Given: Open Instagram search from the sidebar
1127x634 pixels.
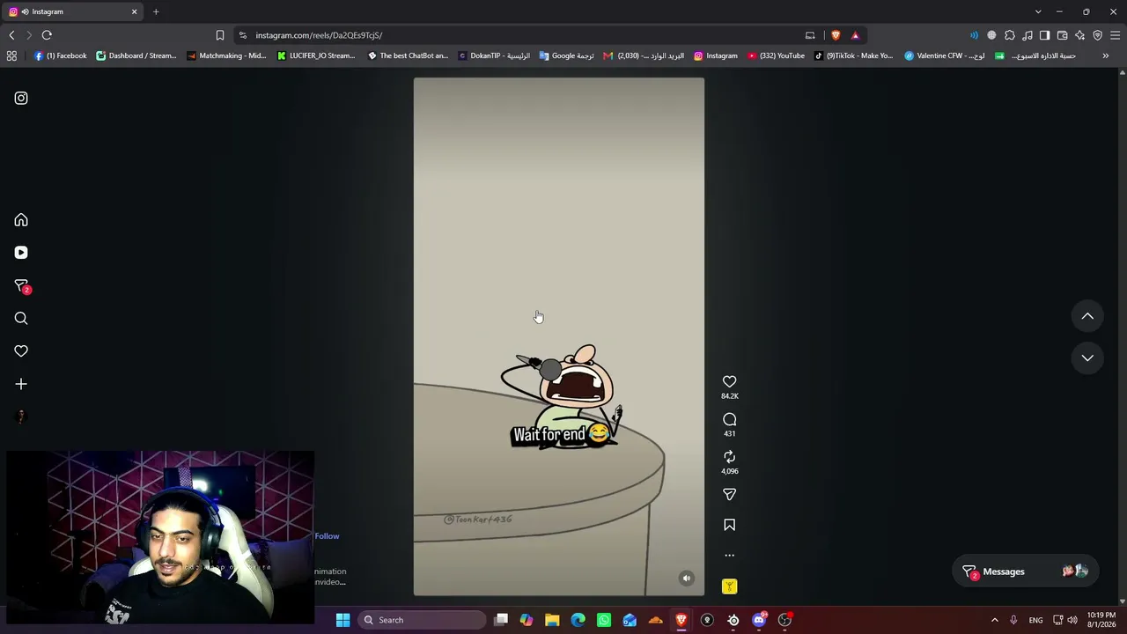Looking at the screenshot, I should [21, 319].
